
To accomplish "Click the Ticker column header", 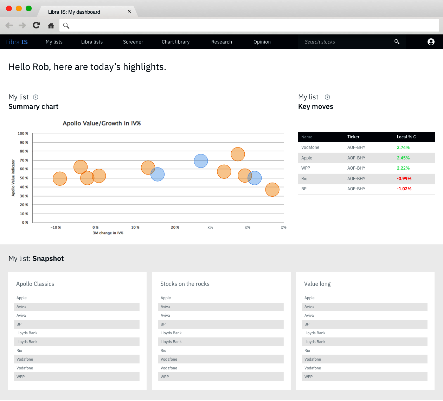I will tap(353, 137).
